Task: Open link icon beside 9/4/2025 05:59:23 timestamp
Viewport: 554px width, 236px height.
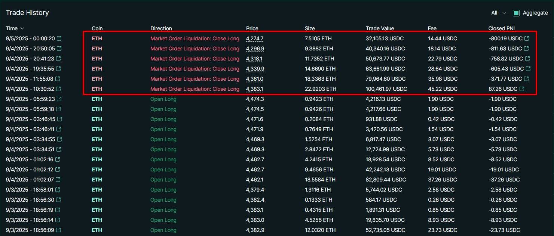Action: [x=59, y=99]
